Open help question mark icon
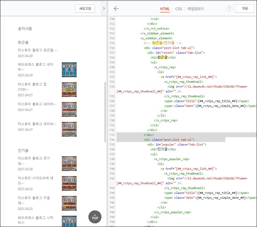 [x=229, y=8]
